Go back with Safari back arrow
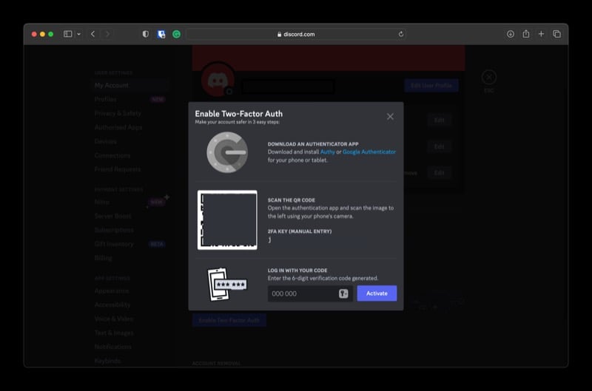592x391 pixels. (93, 34)
